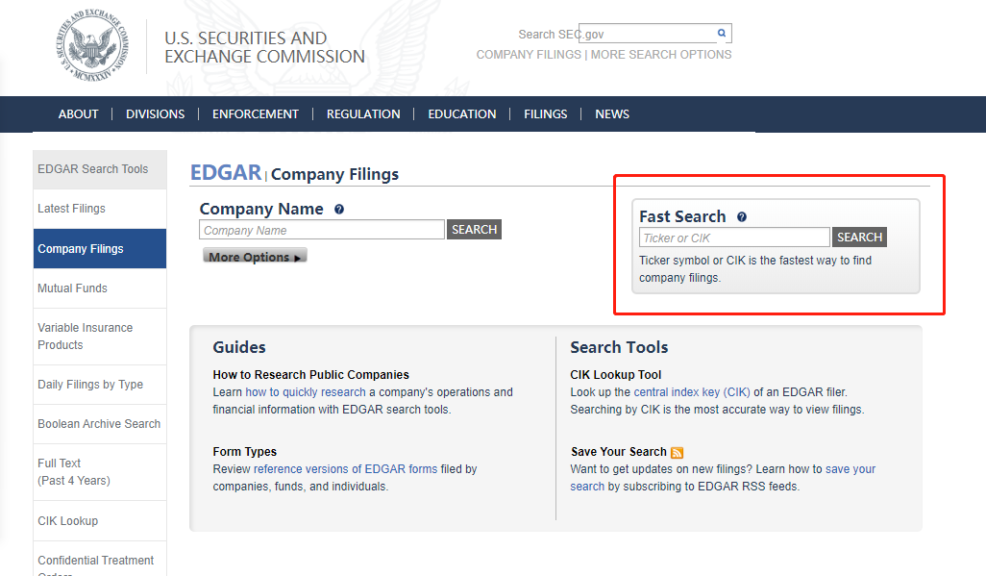Click 'How to Research Public Companies' heading
The height and width of the screenshot is (576, 986).
(x=310, y=375)
